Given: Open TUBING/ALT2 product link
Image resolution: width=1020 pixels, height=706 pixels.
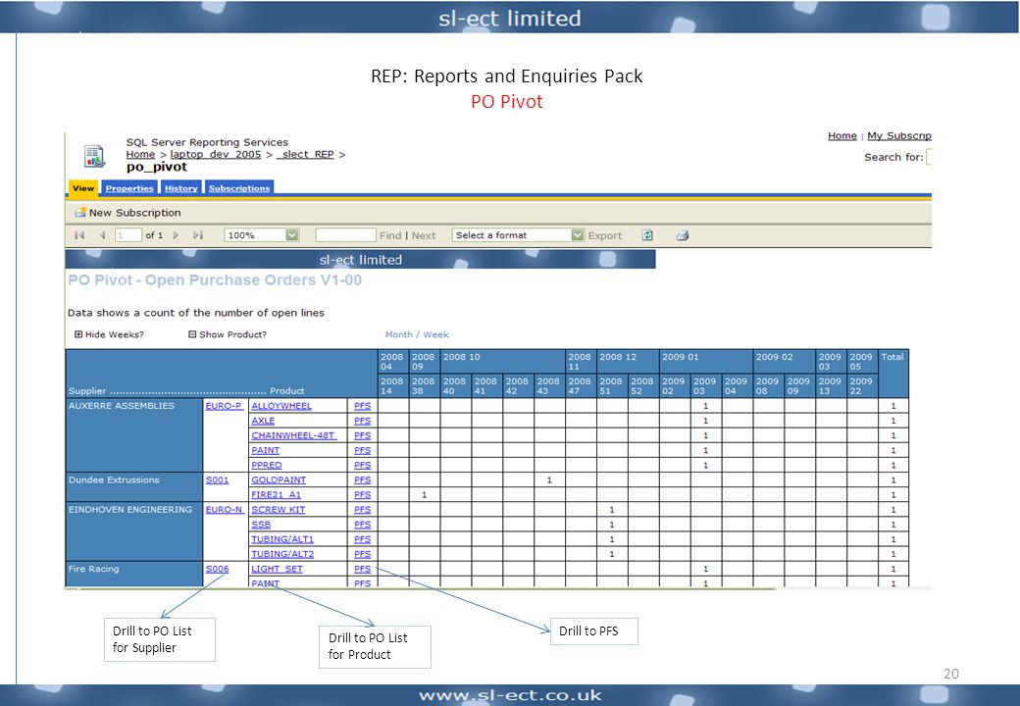Looking at the screenshot, I should pyautogui.click(x=282, y=554).
